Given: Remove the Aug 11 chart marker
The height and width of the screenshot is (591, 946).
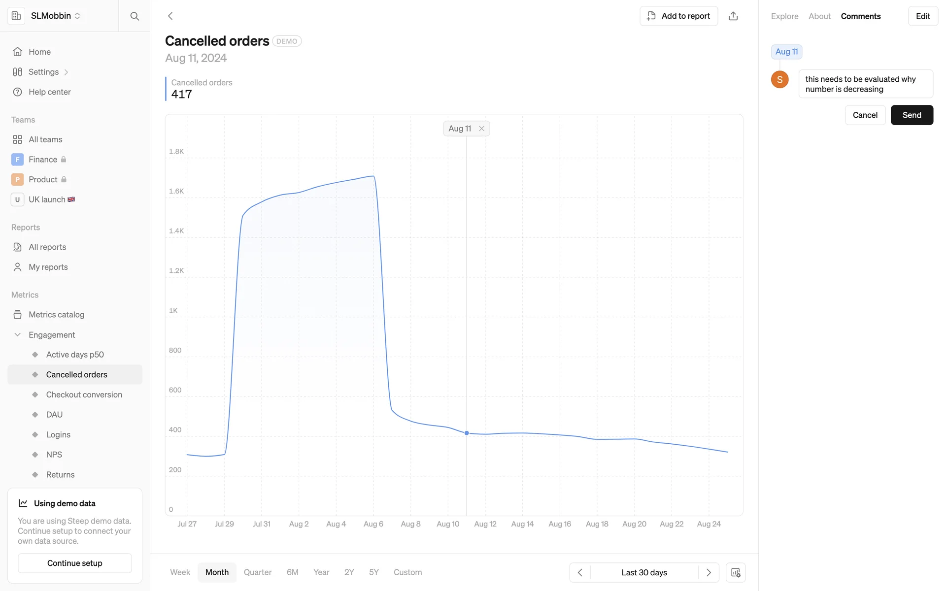Looking at the screenshot, I should [482, 129].
